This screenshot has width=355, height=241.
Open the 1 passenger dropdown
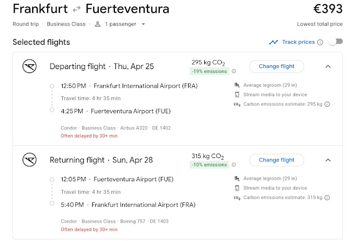(120, 24)
